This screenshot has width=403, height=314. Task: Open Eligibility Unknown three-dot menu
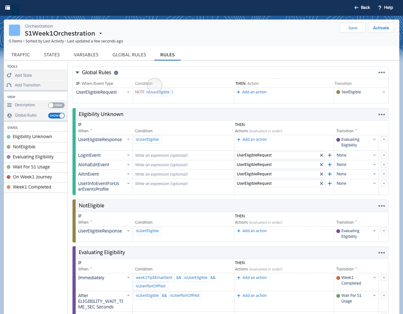coord(382,115)
